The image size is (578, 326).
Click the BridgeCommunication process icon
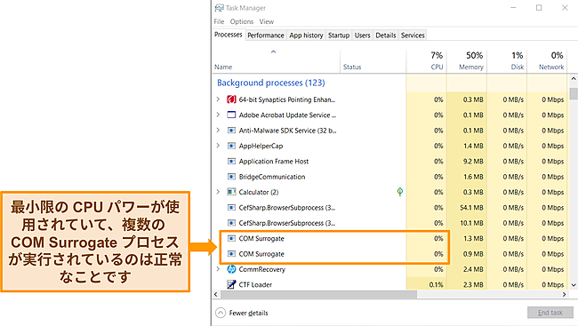coord(231,177)
